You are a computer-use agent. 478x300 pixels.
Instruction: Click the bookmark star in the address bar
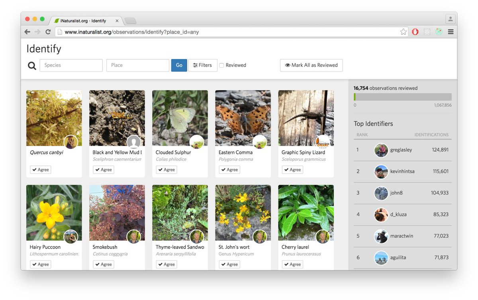[x=403, y=32]
